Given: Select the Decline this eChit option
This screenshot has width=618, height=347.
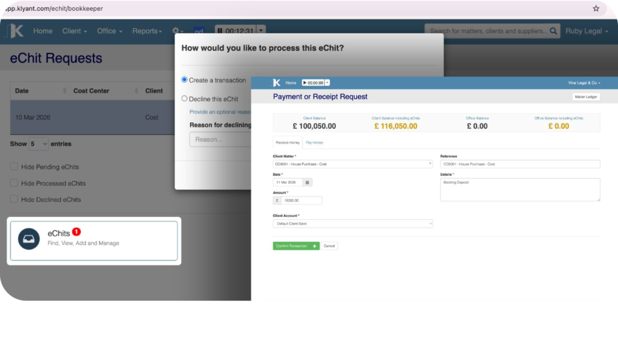Looking at the screenshot, I should [x=185, y=99].
